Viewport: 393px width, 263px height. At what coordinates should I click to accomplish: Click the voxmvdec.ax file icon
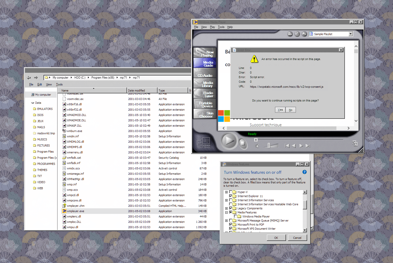click(64, 99)
